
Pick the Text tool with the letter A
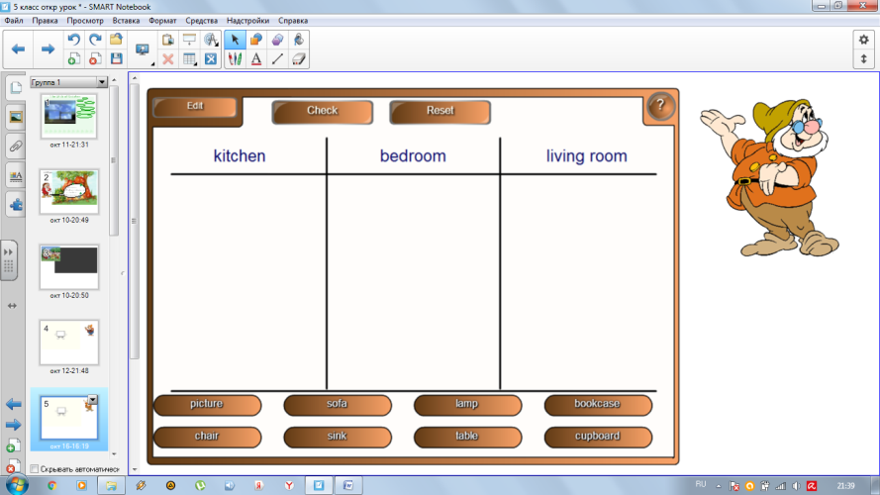pos(256,59)
